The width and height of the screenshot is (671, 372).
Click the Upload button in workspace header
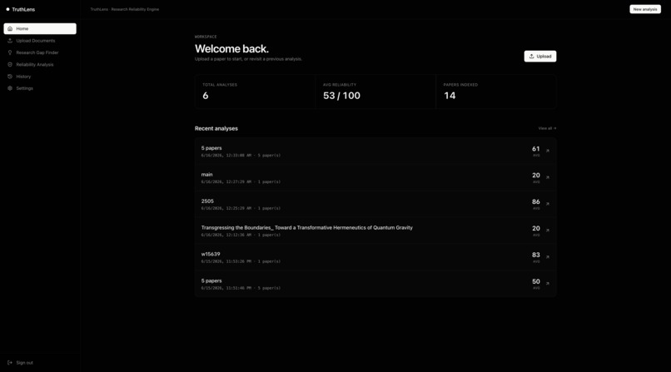click(540, 56)
